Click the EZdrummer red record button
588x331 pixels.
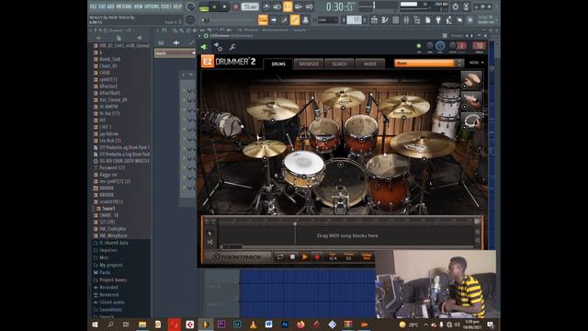pos(317,257)
